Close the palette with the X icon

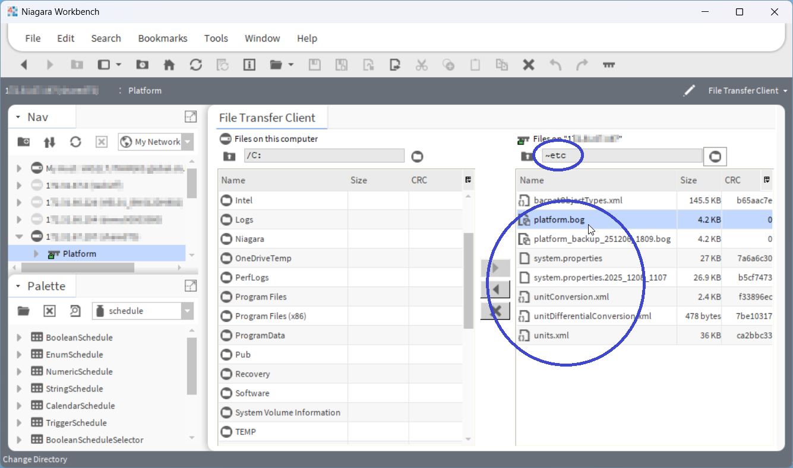click(49, 311)
